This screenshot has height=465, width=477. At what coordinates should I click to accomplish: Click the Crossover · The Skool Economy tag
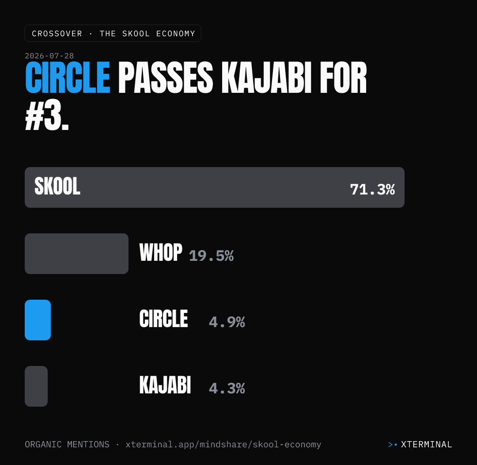tap(113, 33)
